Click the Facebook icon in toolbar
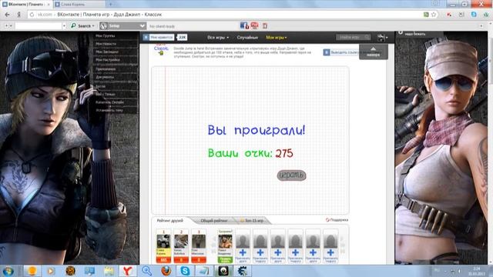493x277 pixels. [x=244, y=25]
